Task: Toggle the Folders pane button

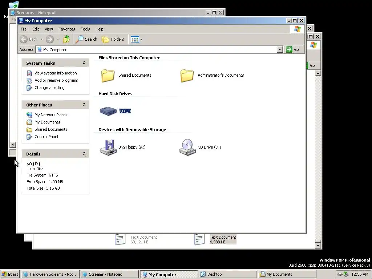Action: tap(113, 39)
